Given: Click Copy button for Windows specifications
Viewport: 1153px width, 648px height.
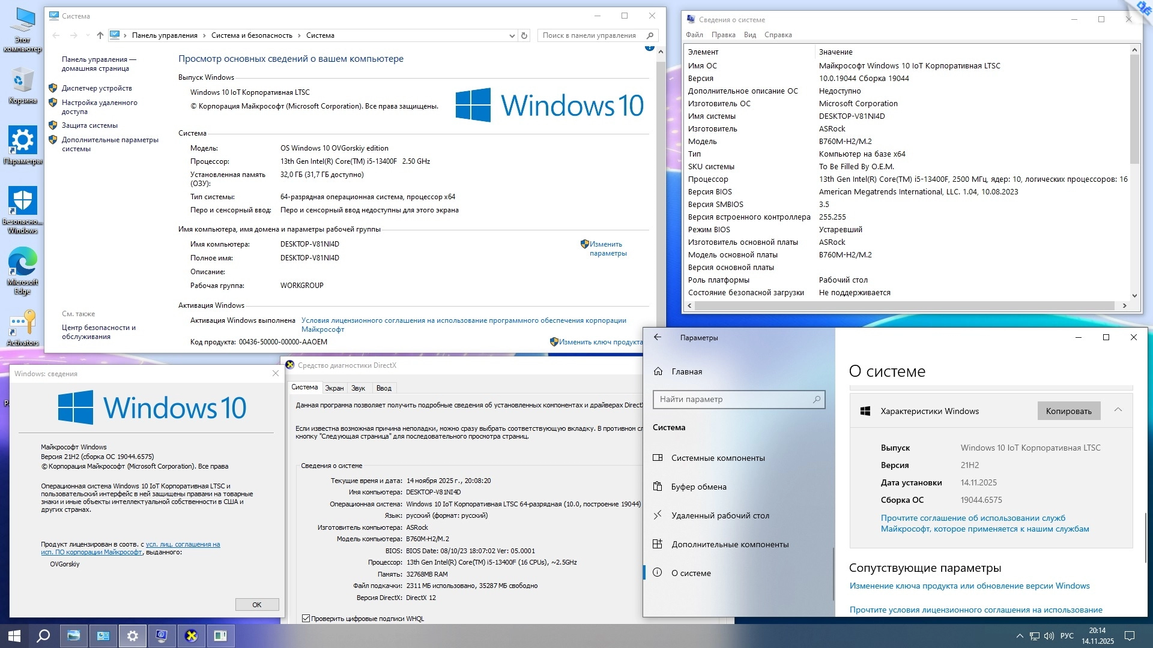Looking at the screenshot, I should point(1068,411).
